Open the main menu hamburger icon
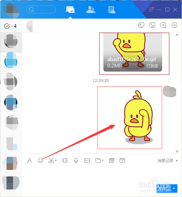Screen dimensions: 182x197 tap(151, 9)
